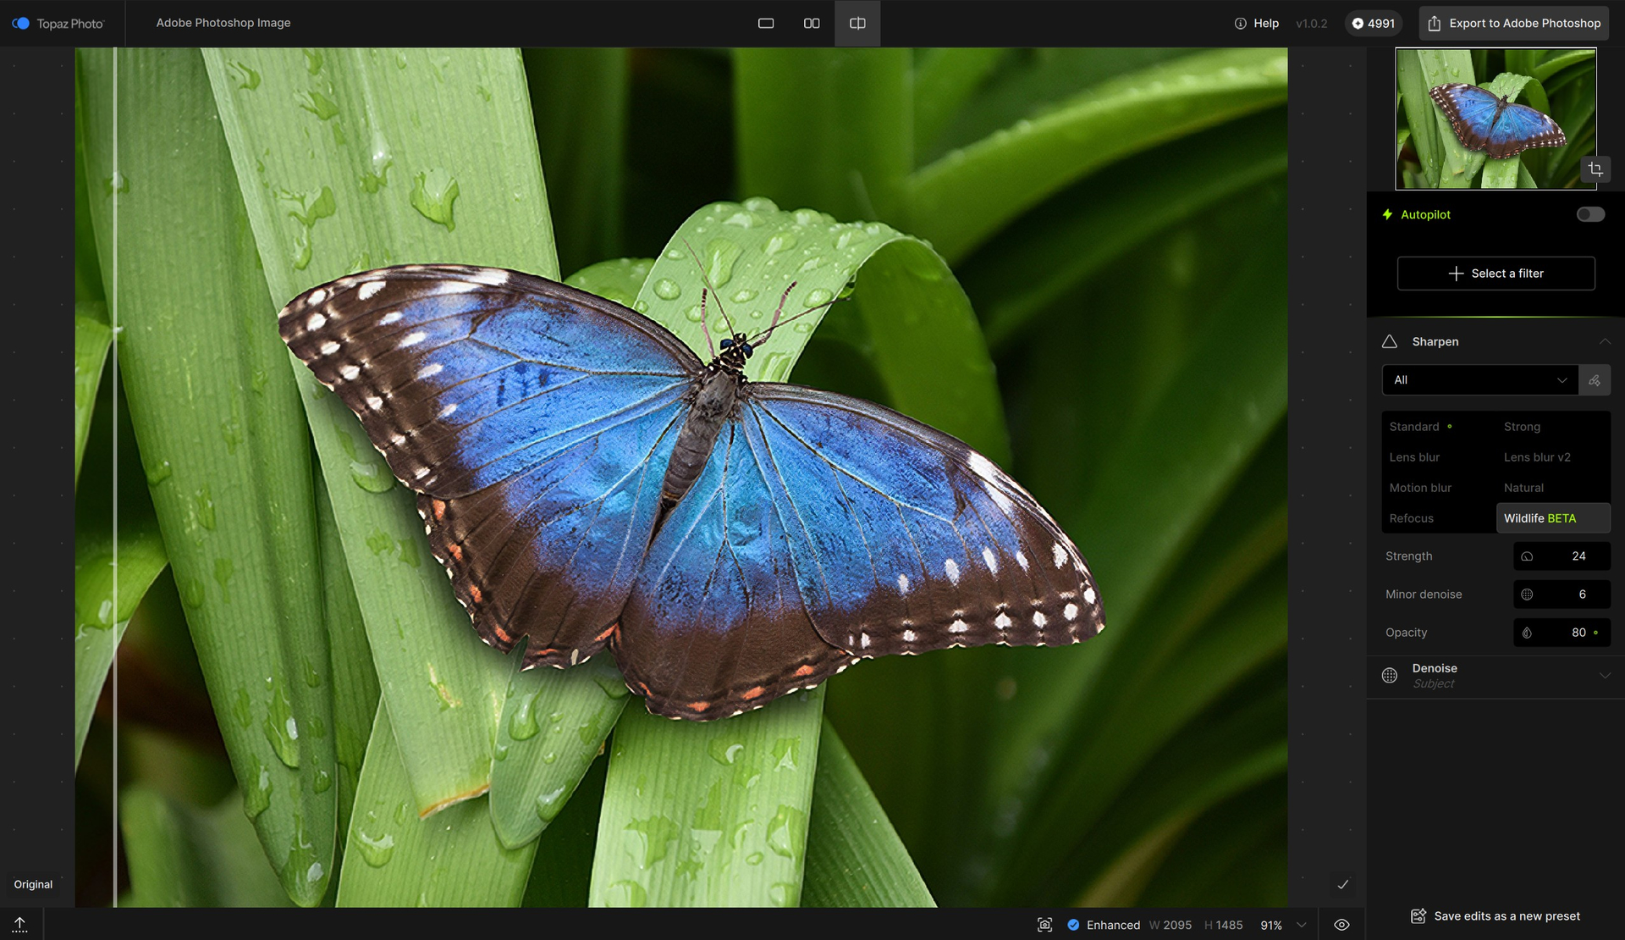Expand the Denoise filter panel
Screen dimensions: 1625x940
pos(1604,676)
